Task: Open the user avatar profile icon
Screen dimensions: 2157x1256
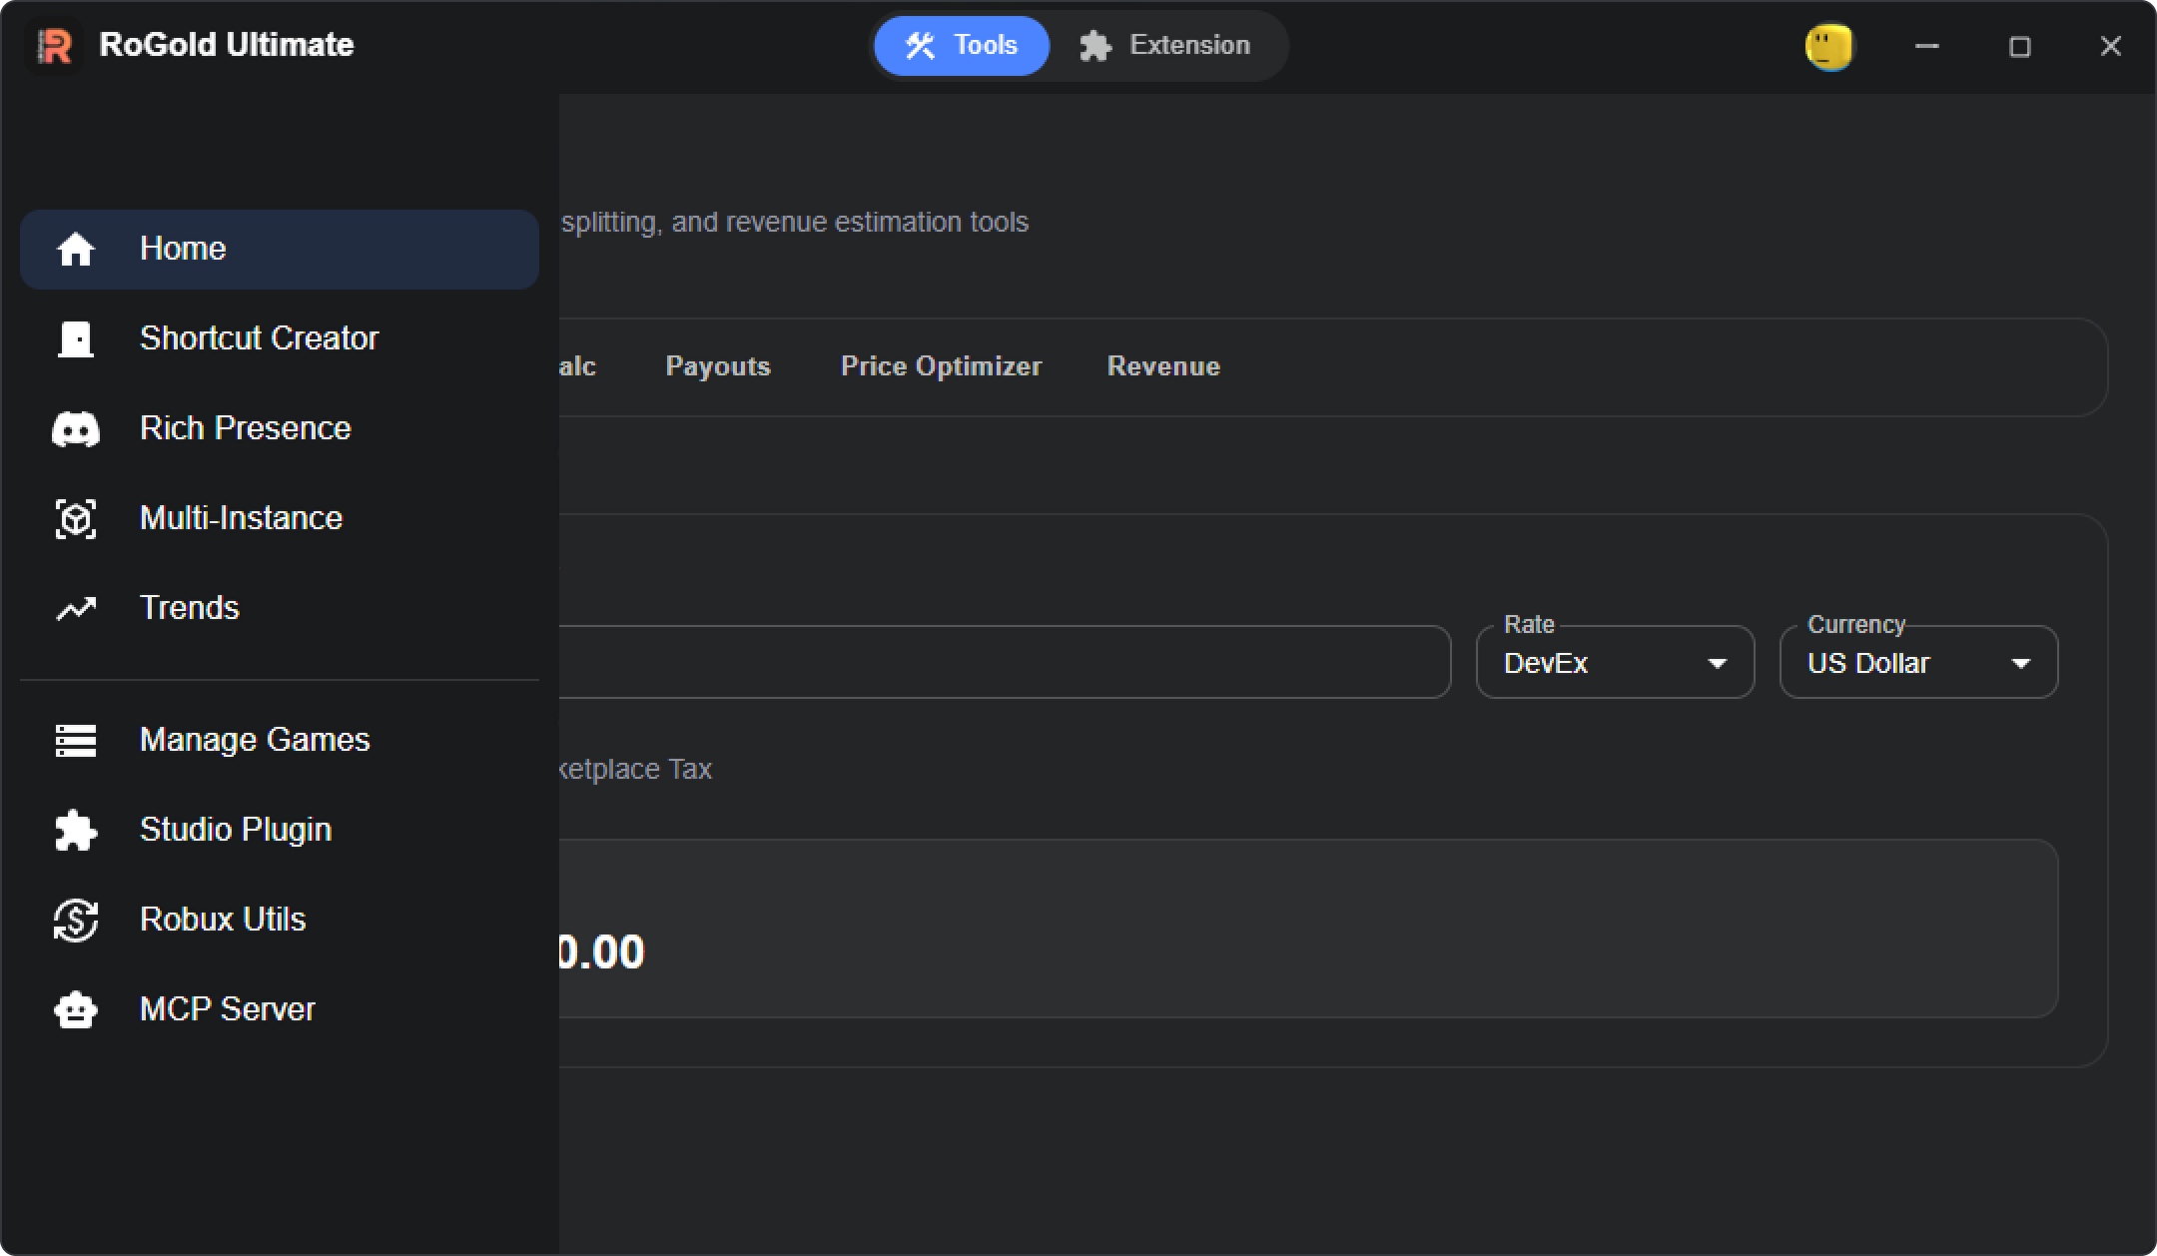Action: (1829, 47)
